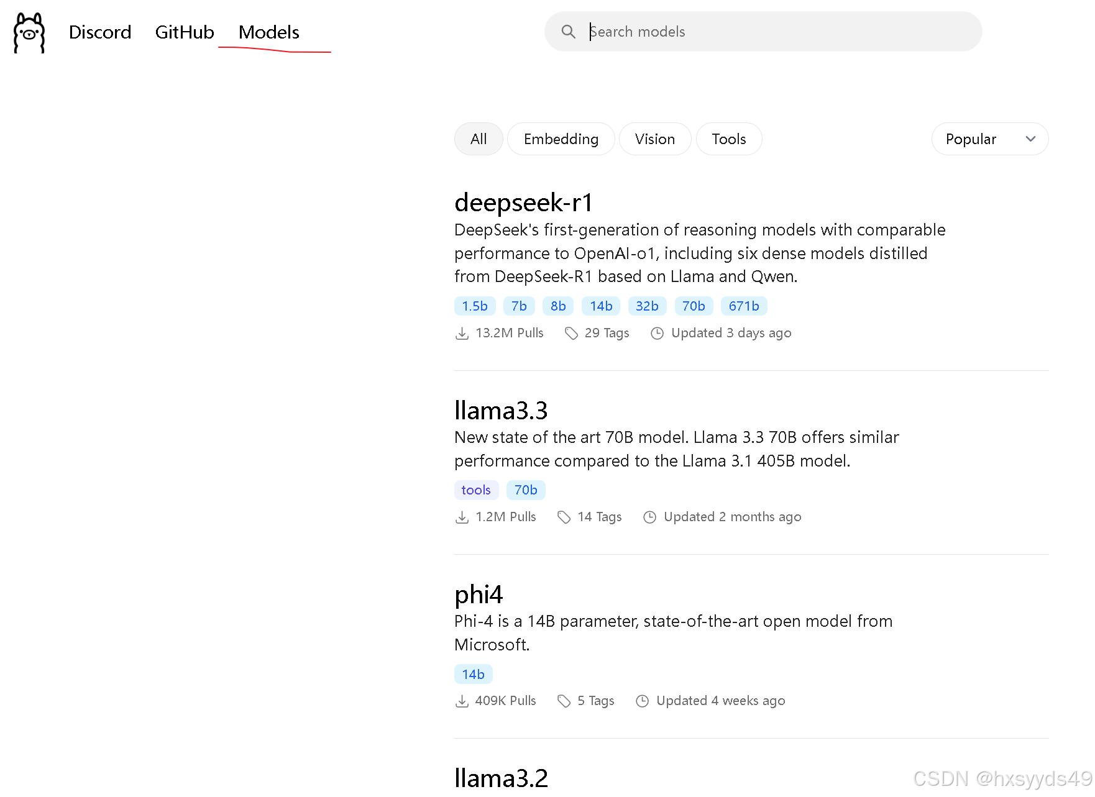Click the clock icon beside Updated 4 weeks ago
The height and width of the screenshot is (797, 1095).
[642, 701]
